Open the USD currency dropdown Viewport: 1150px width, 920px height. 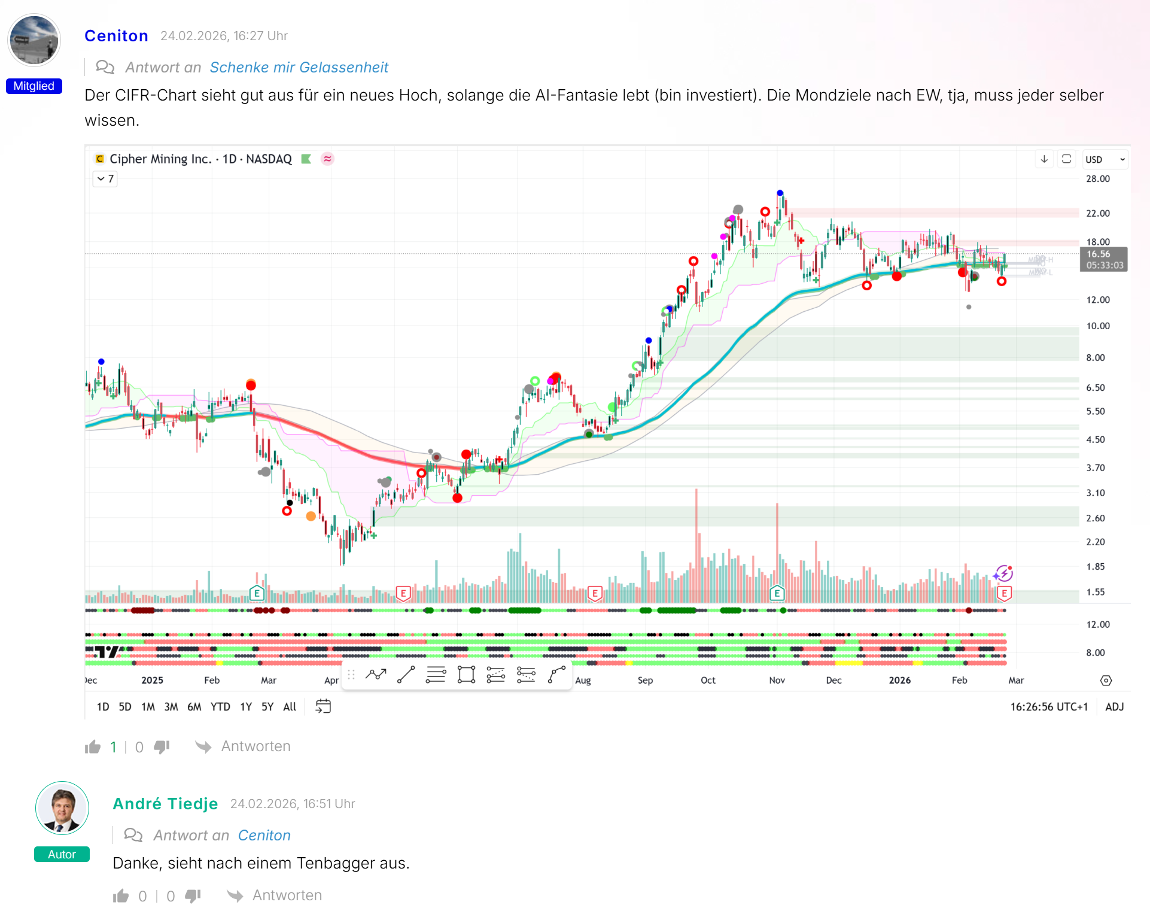pyautogui.click(x=1105, y=159)
